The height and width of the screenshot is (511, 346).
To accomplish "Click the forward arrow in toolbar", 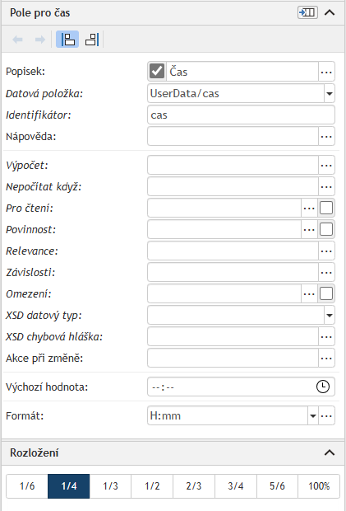I will click(x=40, y=40).
